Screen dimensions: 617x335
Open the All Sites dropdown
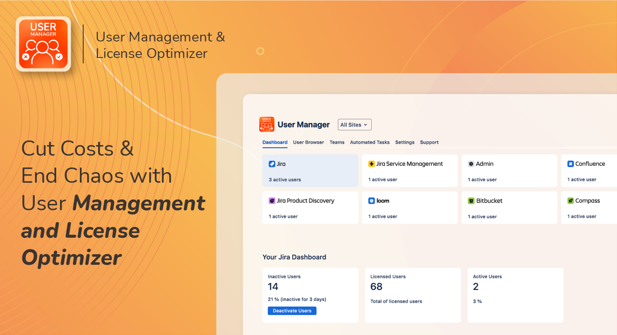point(354,125)
